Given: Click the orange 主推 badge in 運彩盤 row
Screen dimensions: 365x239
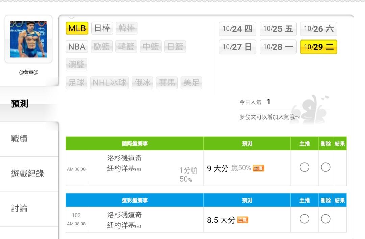Looking at the screenshot, I should [x=243, y=220].
